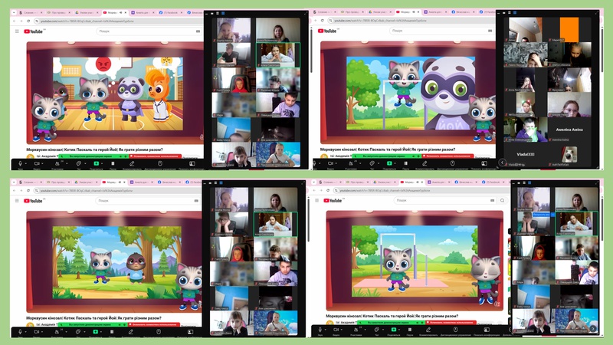Expand microphone options chevron in top-left Zoom toolbar
The image size is (613, 345).
[x=26, y=163]
